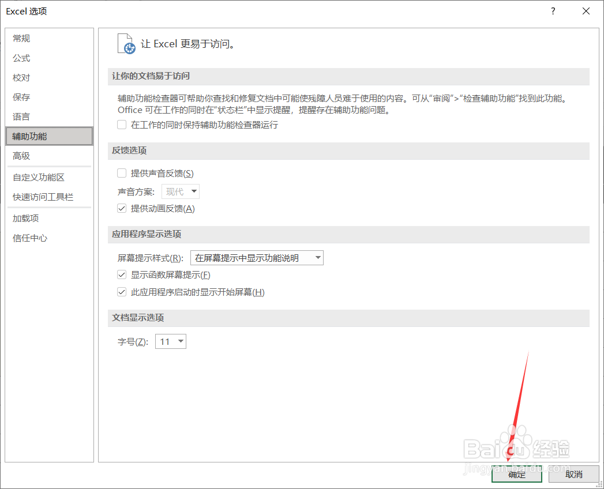This screenshot has height=489, width=604.
Task: Click the 屏幕提示样式(R) label
Action: 150,258
